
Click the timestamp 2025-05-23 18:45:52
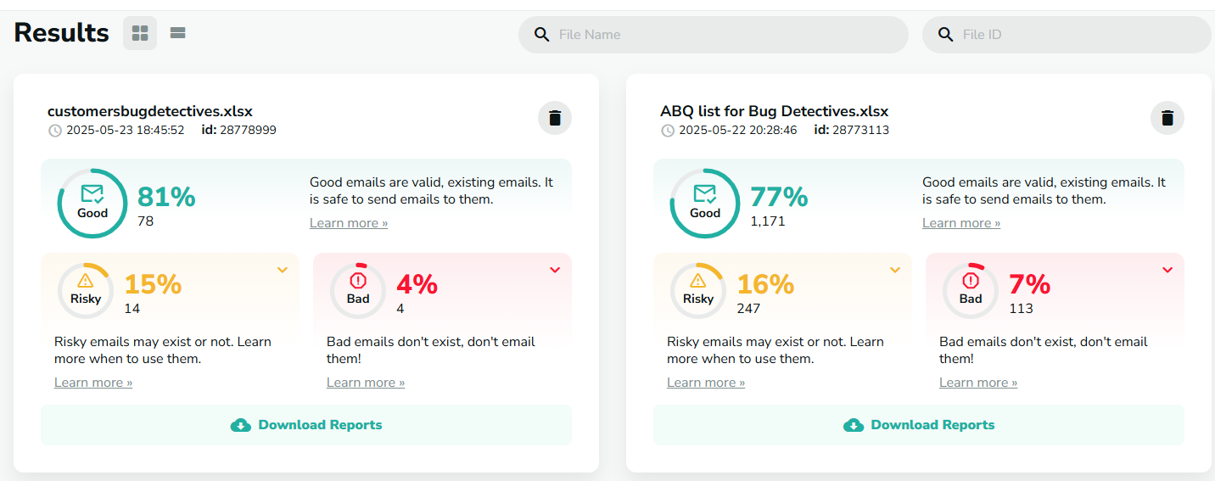126,131
